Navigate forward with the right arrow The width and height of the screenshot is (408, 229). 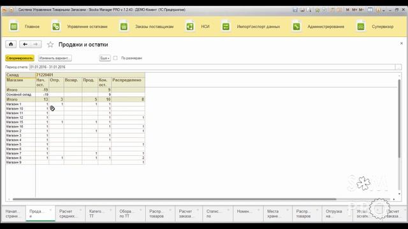36,44
